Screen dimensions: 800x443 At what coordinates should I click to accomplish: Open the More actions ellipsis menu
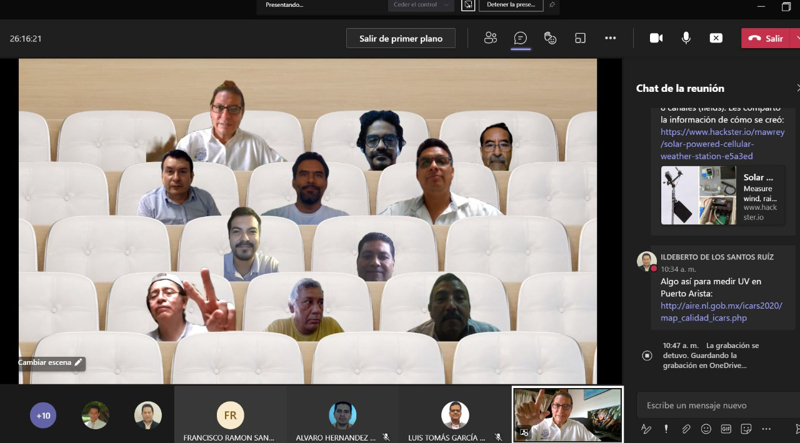[611, 38]
